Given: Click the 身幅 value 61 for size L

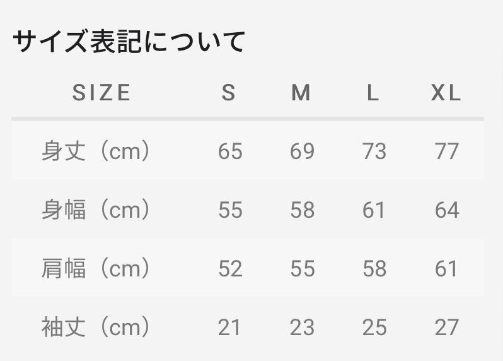Looking at the screenshot, I should tap(374, 210).
